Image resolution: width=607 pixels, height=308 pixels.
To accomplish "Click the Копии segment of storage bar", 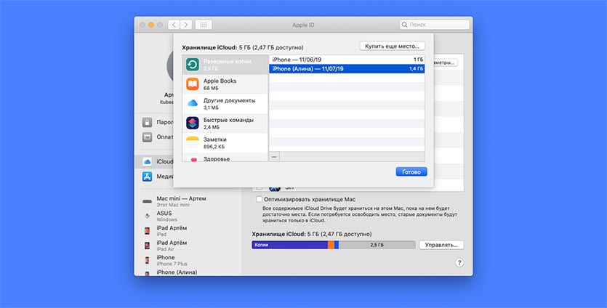I will 289,246.
